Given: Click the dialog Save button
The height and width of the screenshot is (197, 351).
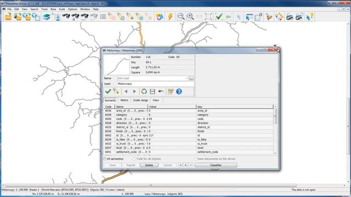Looking at the screenshot, I should [x=112, y=165].
